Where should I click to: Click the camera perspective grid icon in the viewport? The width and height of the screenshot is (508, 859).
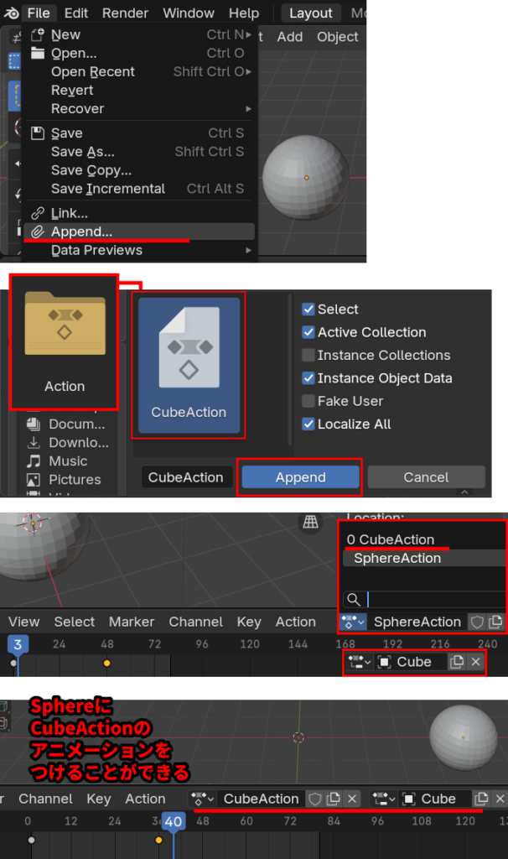tap(310, 522)
